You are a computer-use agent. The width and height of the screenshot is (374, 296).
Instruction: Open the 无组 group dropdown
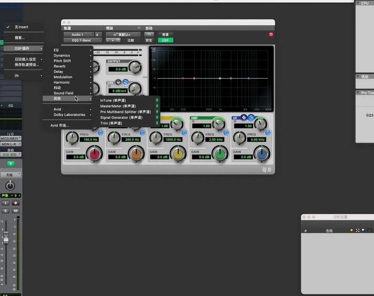tap(11, 175)
